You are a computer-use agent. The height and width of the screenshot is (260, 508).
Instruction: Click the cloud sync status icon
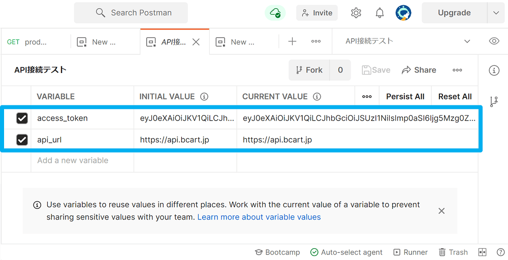[x=275, y=13]
